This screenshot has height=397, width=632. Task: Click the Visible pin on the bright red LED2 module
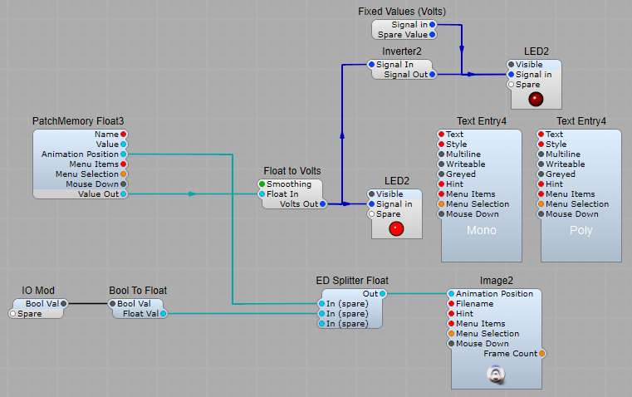point(371,194)
